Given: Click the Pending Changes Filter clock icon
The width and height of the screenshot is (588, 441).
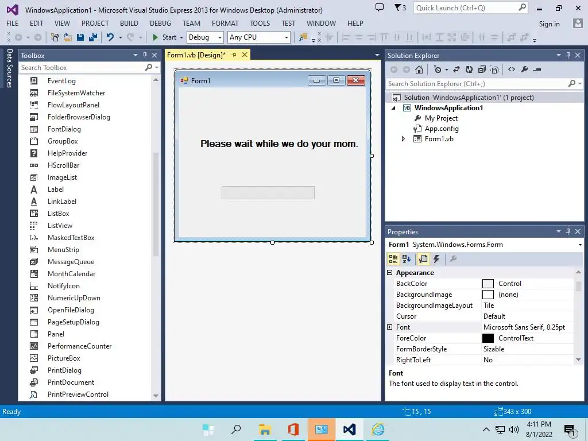Looking at the screenshot, I should [437, 69].
